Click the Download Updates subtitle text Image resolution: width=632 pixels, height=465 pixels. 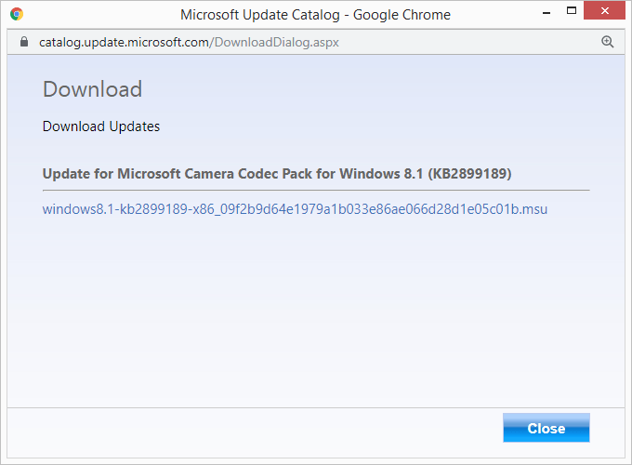(101, 126)
